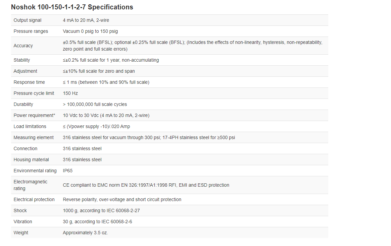Click the Durability row label
Viewport: 391px width, 246px height.
pyautogui.click(x=23, y=104)
